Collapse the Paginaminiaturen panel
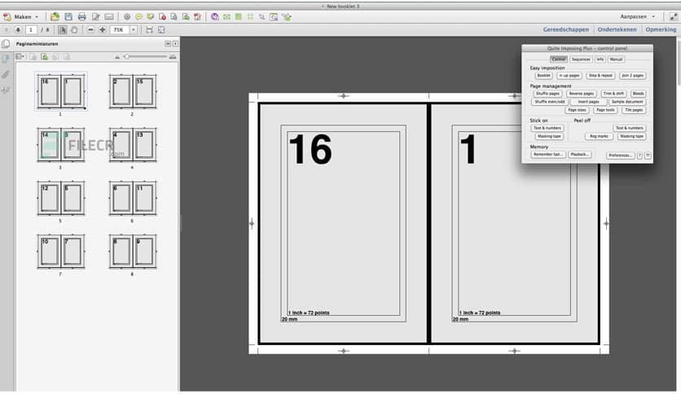The height and width of the screenshot is (394, 681). point(168,44)
